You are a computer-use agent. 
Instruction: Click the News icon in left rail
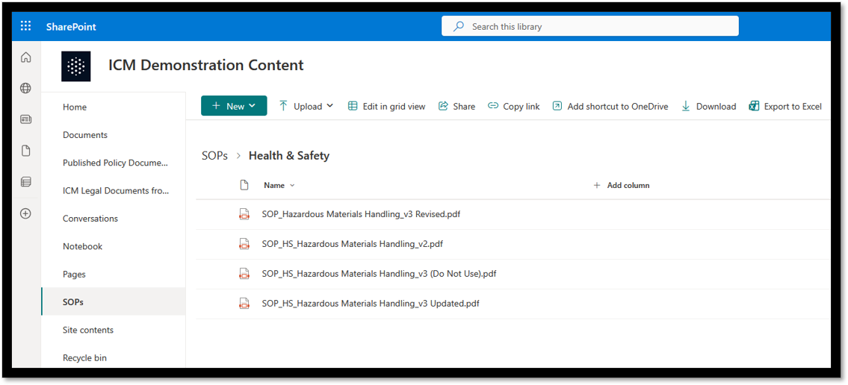[26, 119]
